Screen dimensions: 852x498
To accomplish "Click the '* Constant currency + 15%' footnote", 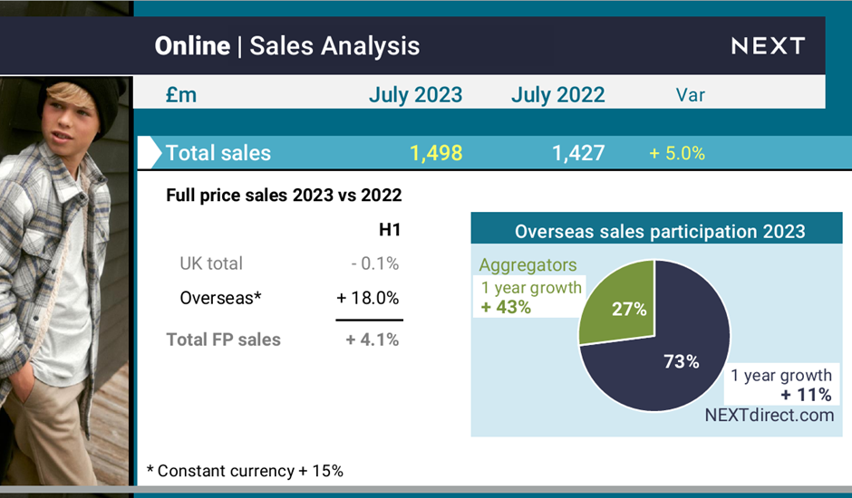I will click(245, 471).
